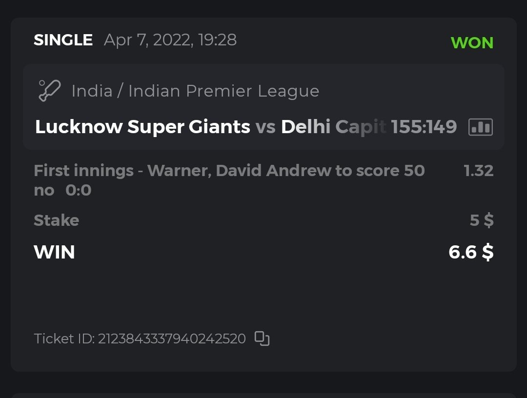This screenshot has width=527, height=398.
Task: Click the Warner to score 50 market text
Action: coord(229,171)
